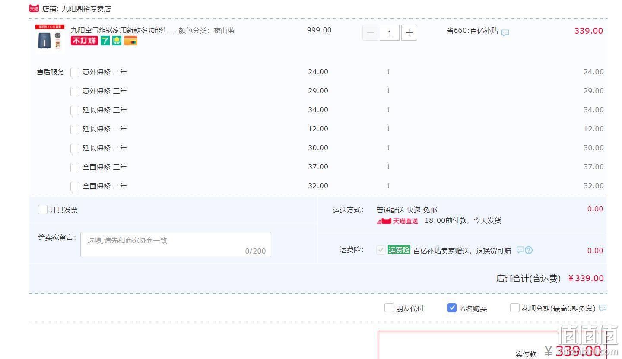
Task: Check 意外保修 二年 service option
Action: [75, 72]
